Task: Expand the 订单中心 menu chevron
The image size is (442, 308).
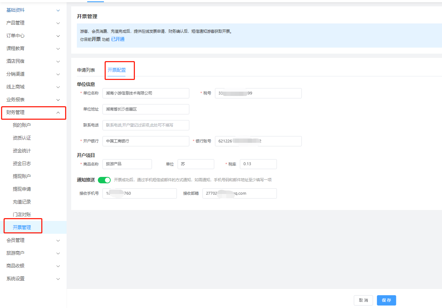Action: click(x=58, y=36)
